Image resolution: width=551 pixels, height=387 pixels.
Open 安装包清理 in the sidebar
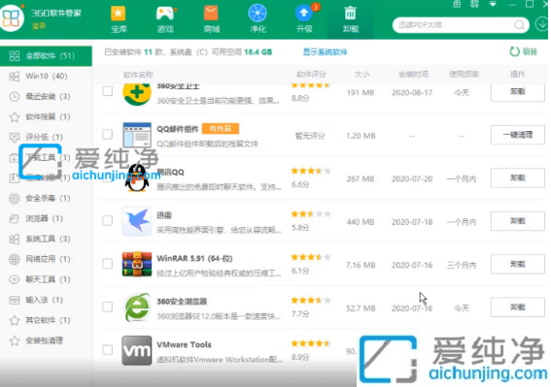(x=46, y=340)
